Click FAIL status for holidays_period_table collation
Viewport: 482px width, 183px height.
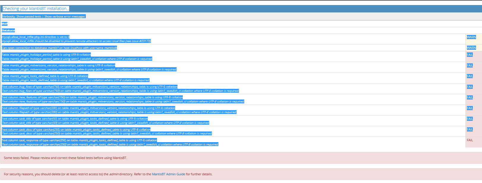tap(470, 55)
